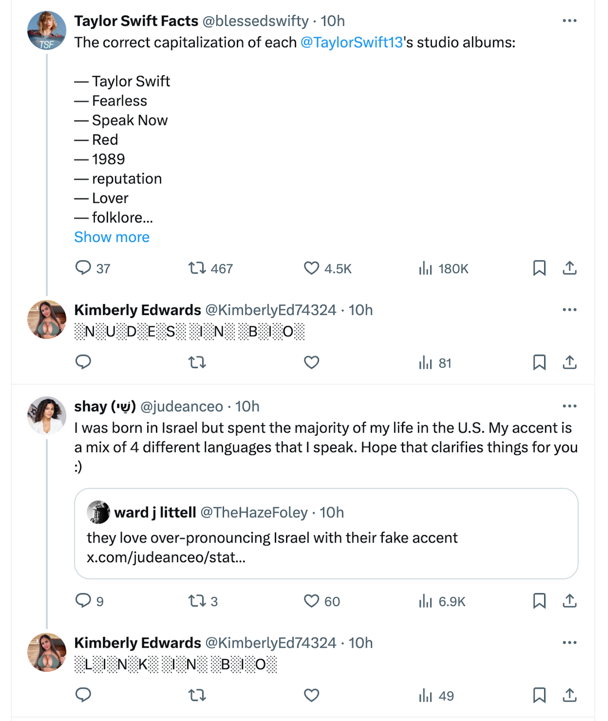Like the Taylor Swift Facts tweet
Screen dimensions: 608x721
(311, 268)
